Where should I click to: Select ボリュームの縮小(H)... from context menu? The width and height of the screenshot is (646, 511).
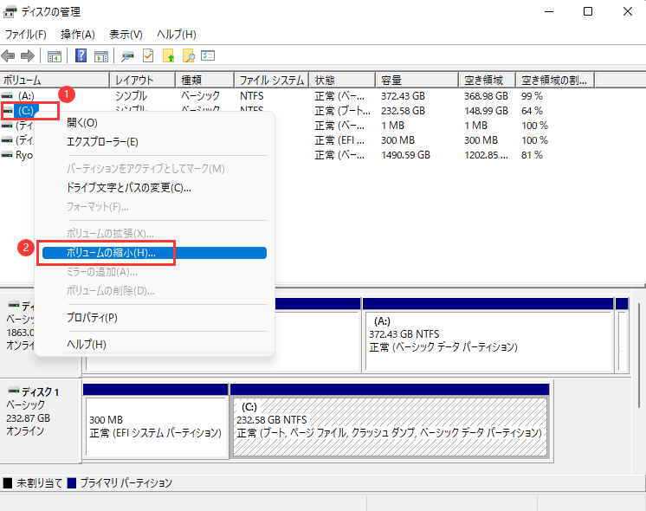pyautogui.click(x=111, y=253)
